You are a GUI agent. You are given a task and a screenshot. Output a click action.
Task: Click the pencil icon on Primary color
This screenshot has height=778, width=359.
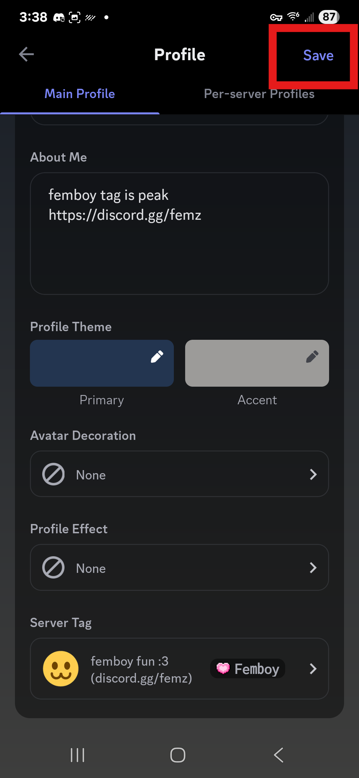click(157, 356)
